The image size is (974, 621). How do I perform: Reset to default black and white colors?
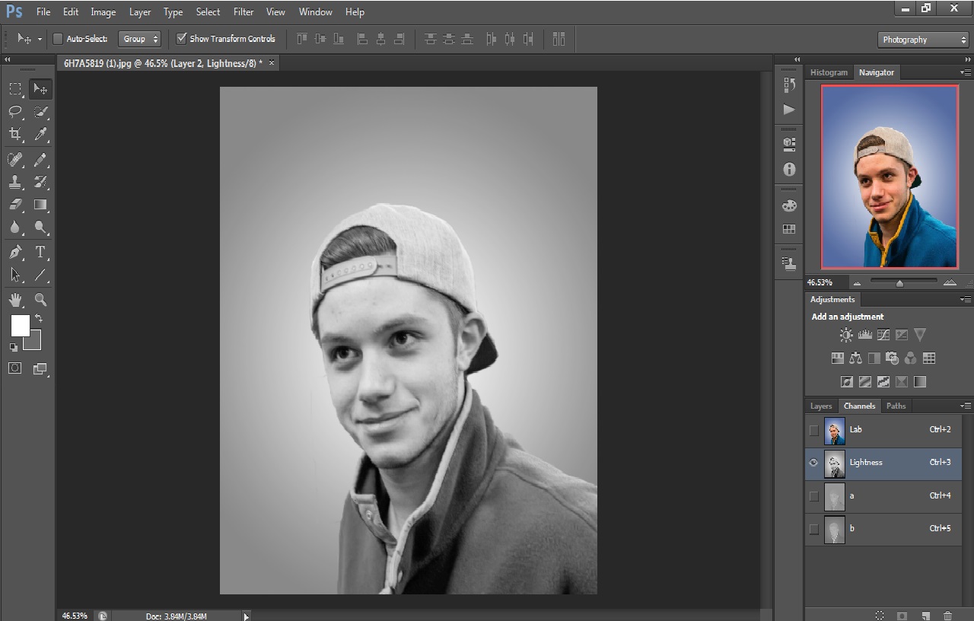(13, 347)
